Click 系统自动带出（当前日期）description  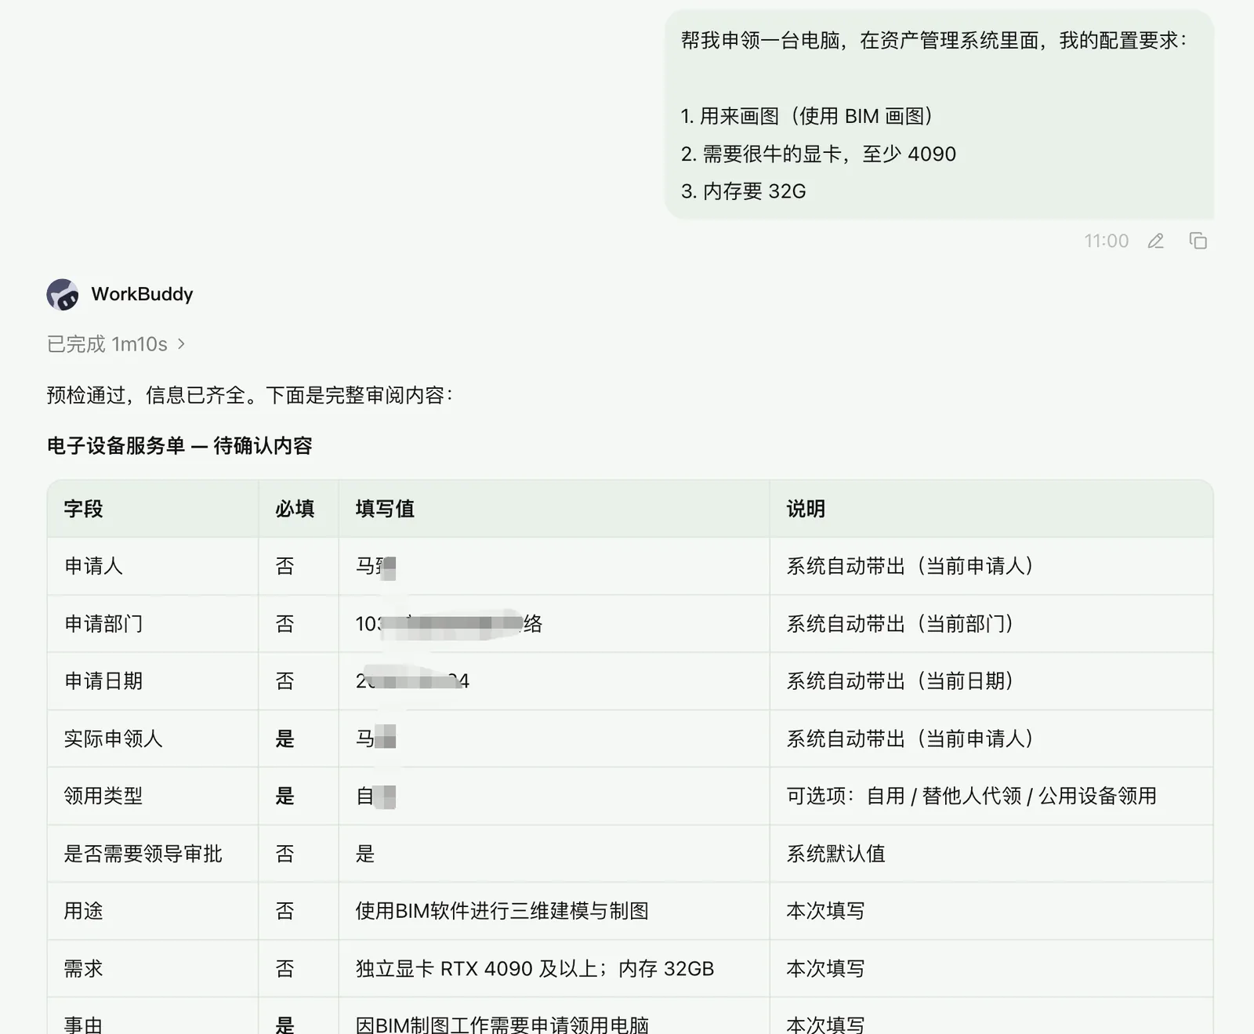click(900, 681)
